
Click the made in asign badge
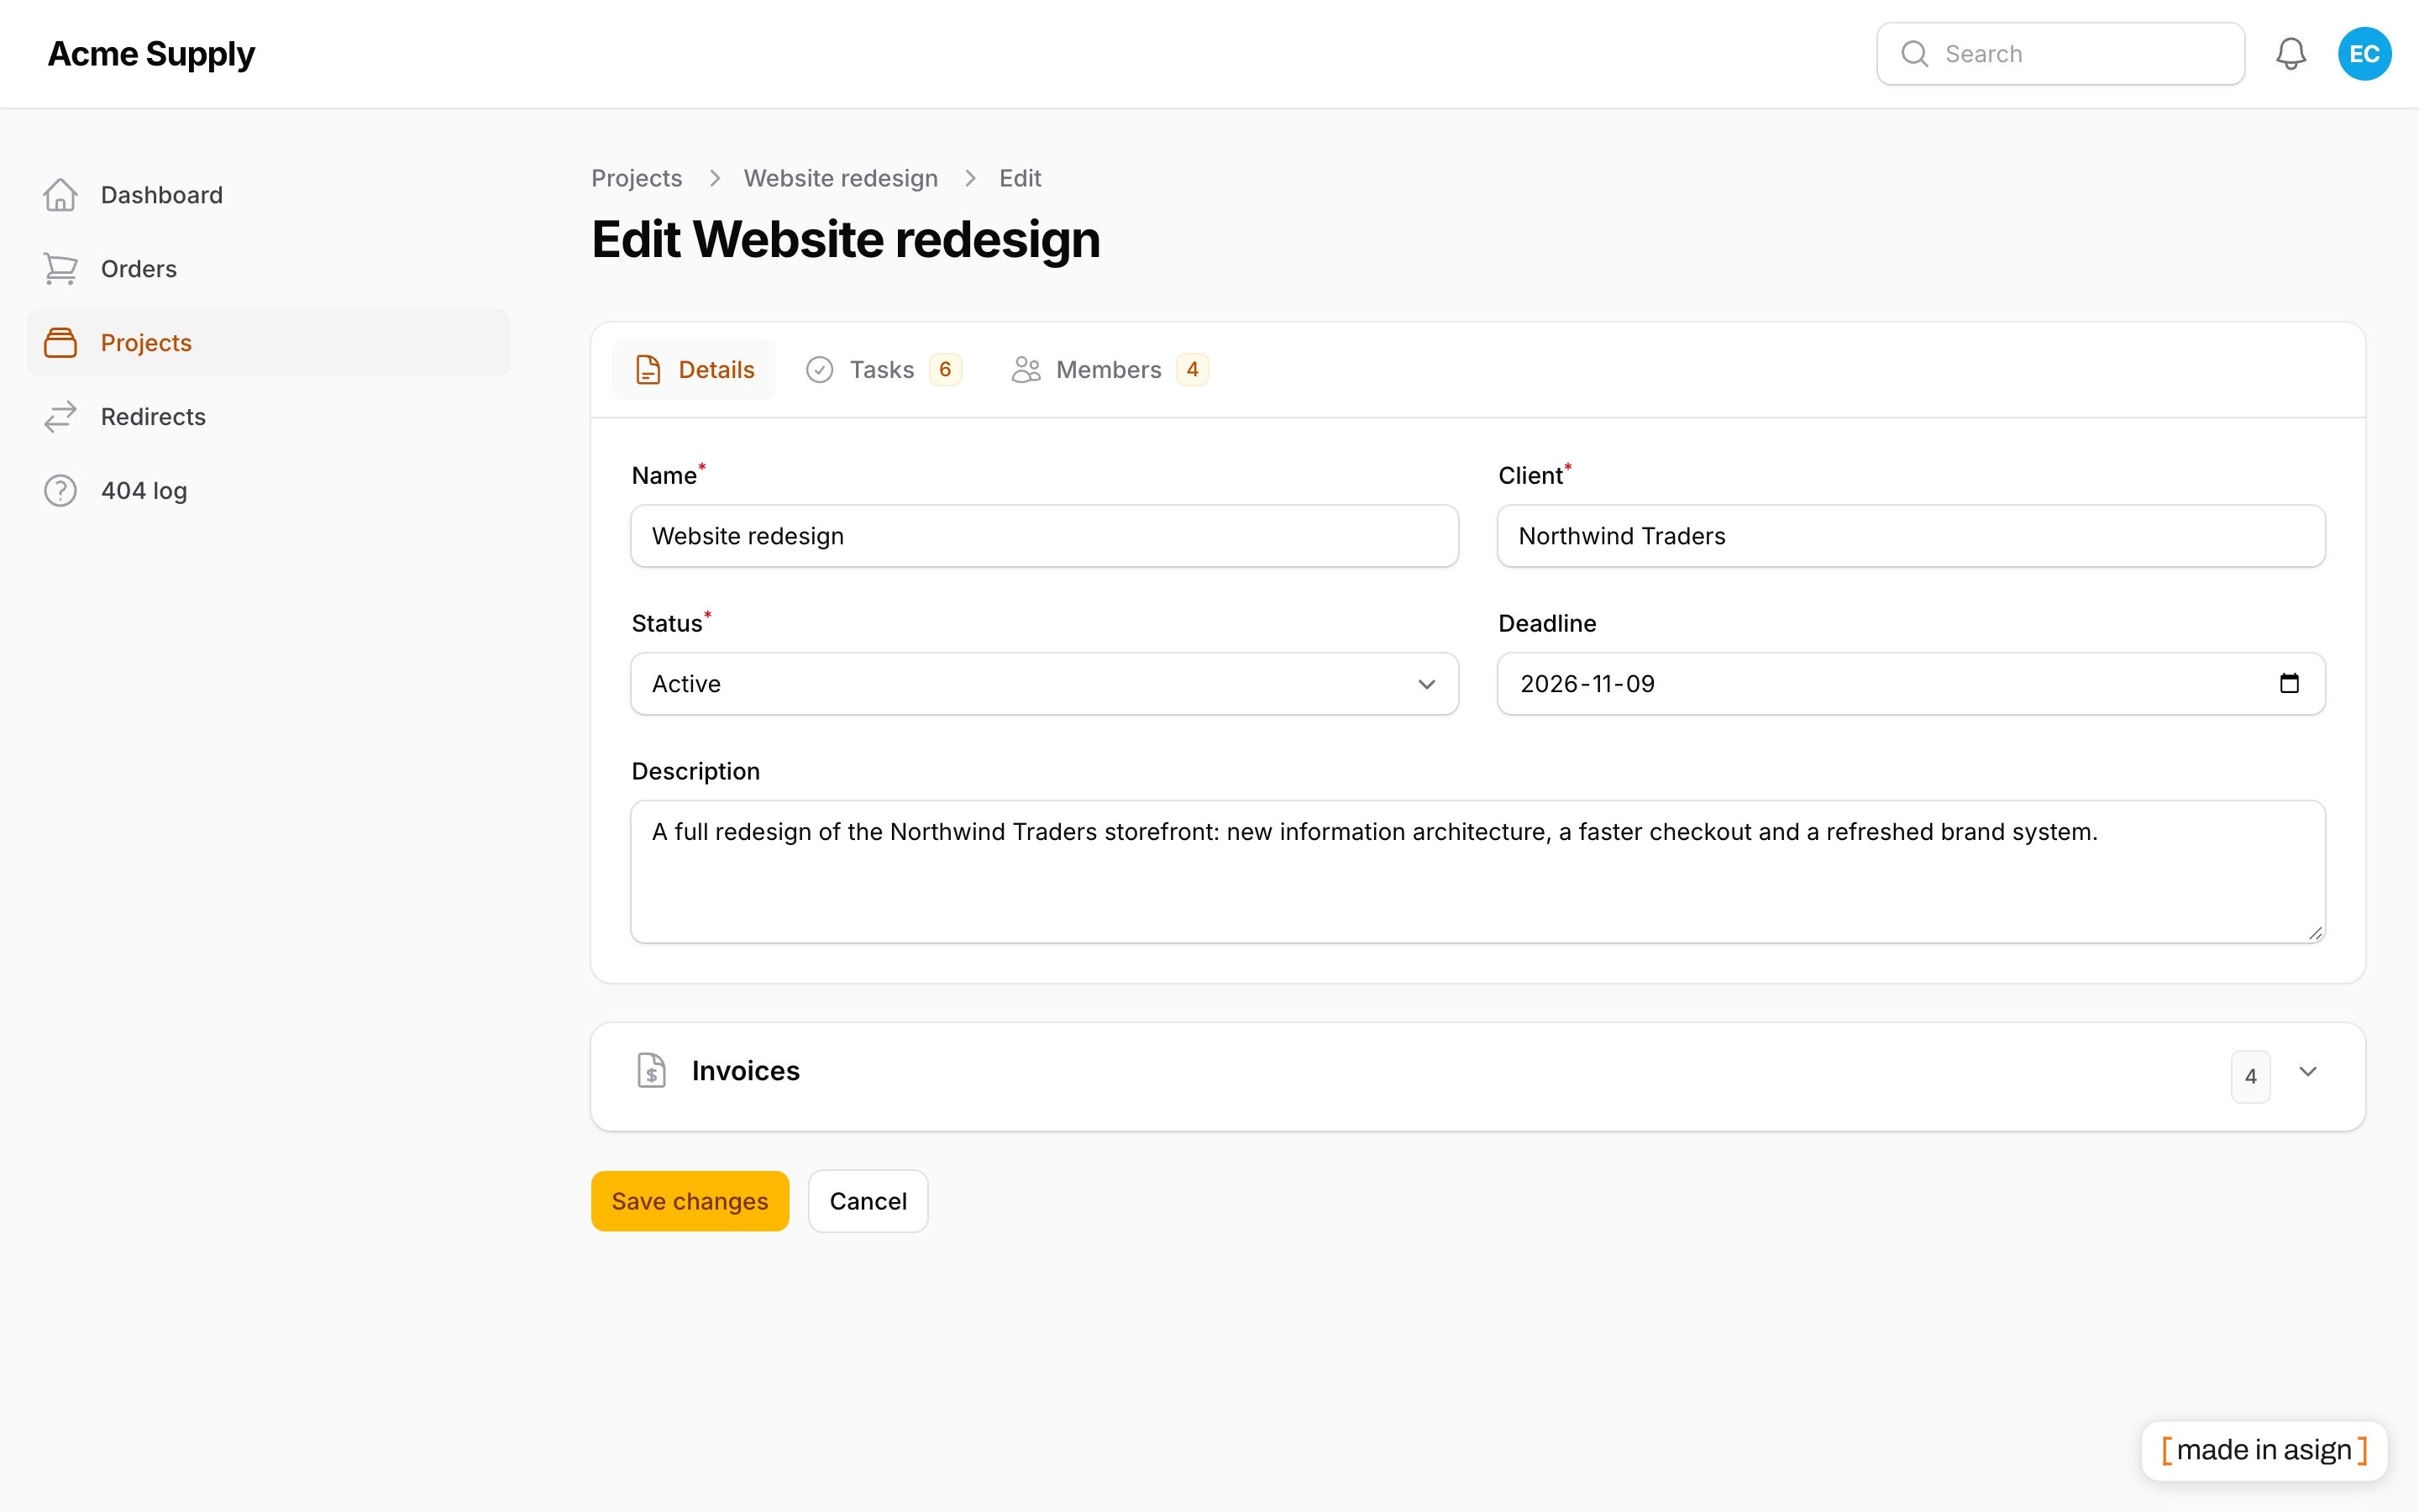click(x=2264, y=1450)
